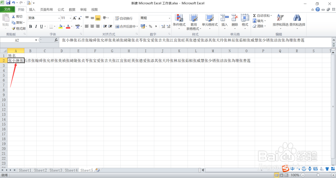The image size is (336, 178).
Task: Insert a new worksheet with the tab icon
Action: (97, 170)
